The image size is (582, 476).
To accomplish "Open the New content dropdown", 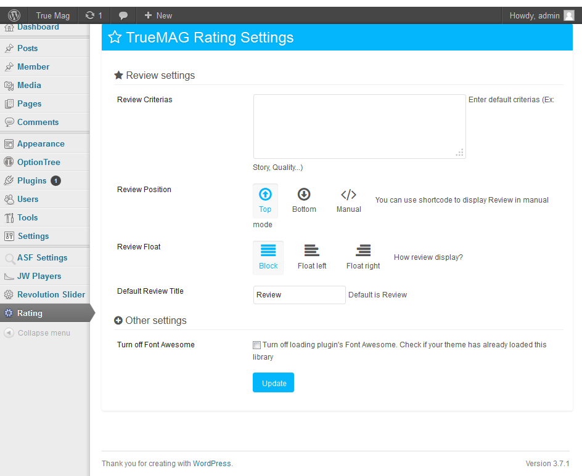I will [x=158, y=15].
